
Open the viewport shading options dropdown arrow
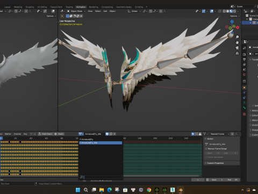238,11
